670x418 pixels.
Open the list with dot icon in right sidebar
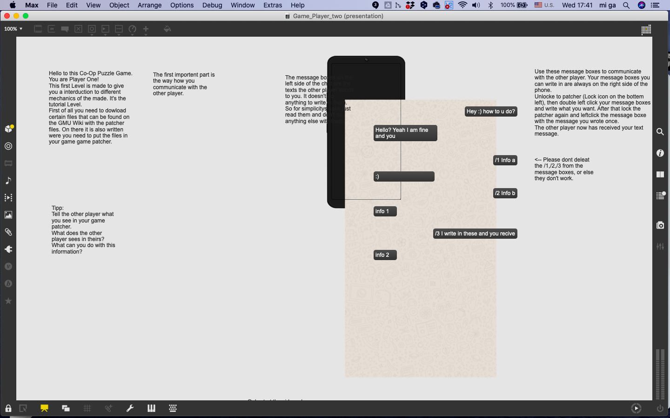click(x=660, y=196)
